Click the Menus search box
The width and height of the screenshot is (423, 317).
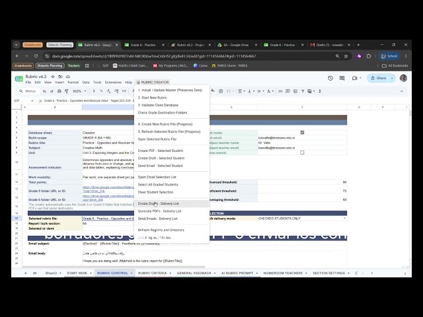[x=28, y=91]
